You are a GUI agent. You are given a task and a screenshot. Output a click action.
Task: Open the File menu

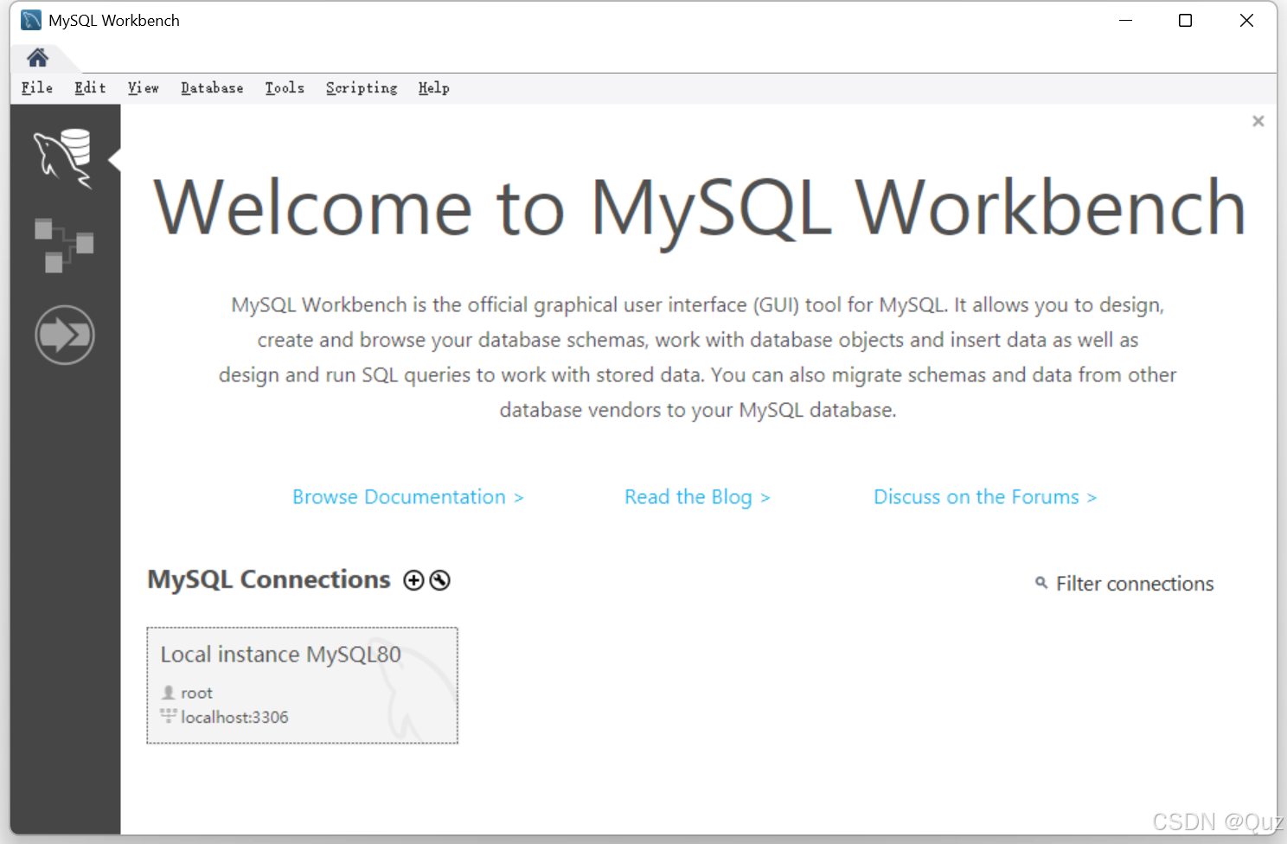click(x=37, y=88)
